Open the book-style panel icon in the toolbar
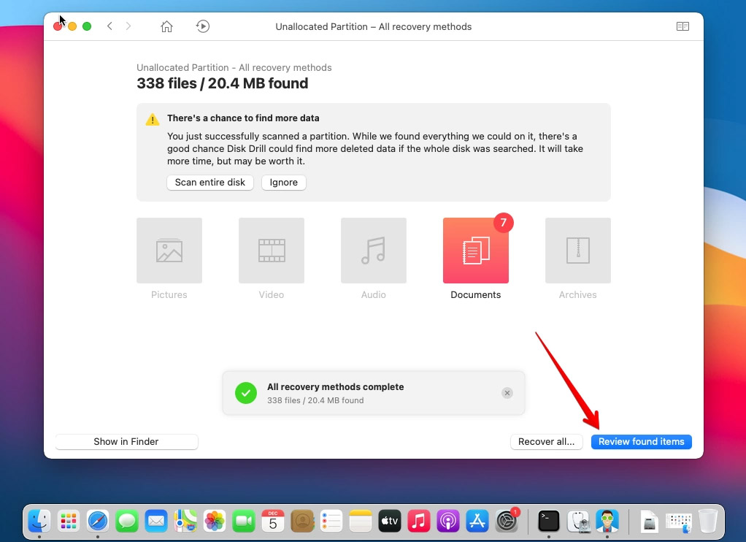This screenshot has width=746, height=542. coord(682,26)
